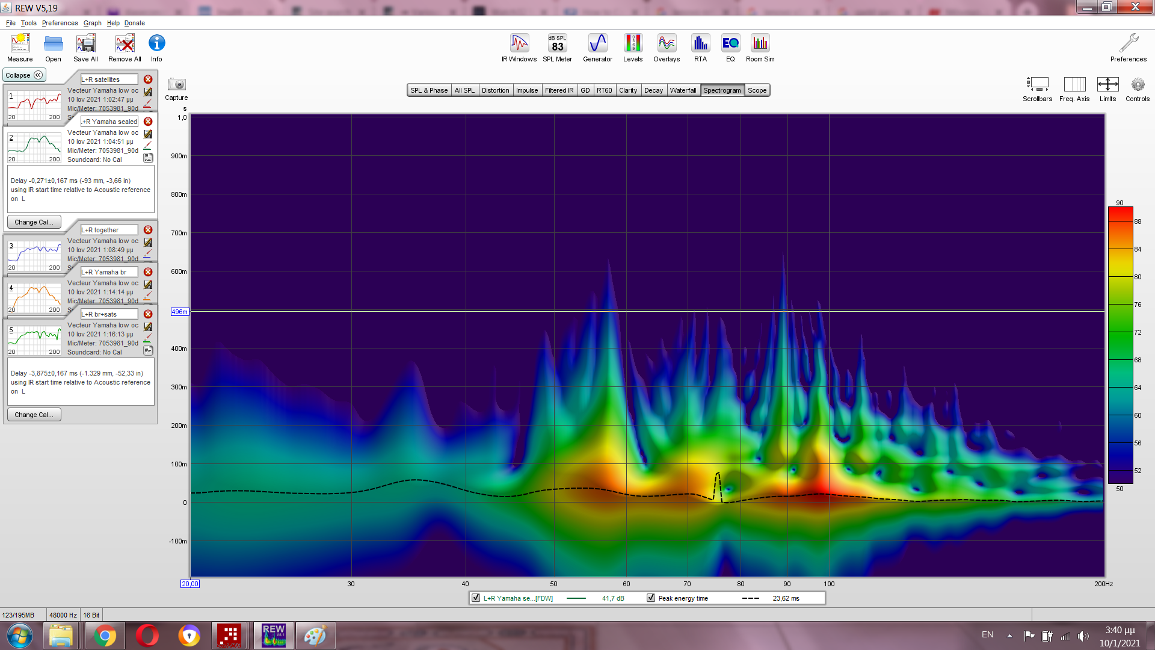Click Change Cal button under L+R br+sats
1155x650 pixels.
34,415
